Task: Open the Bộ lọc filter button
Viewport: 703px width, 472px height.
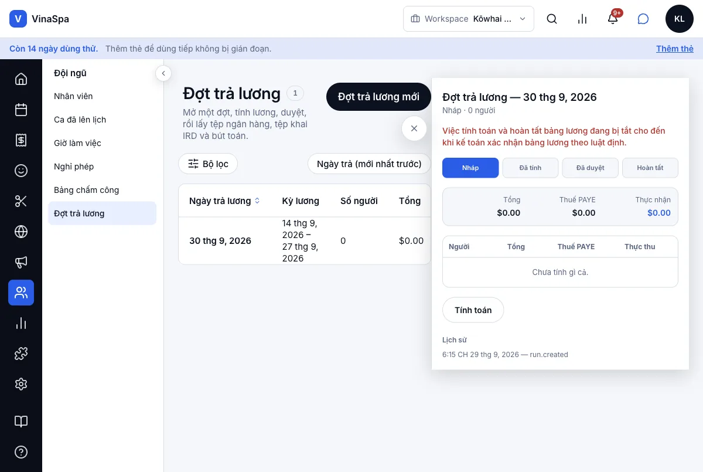Action: pyautogui.click(x=208, y=164)
